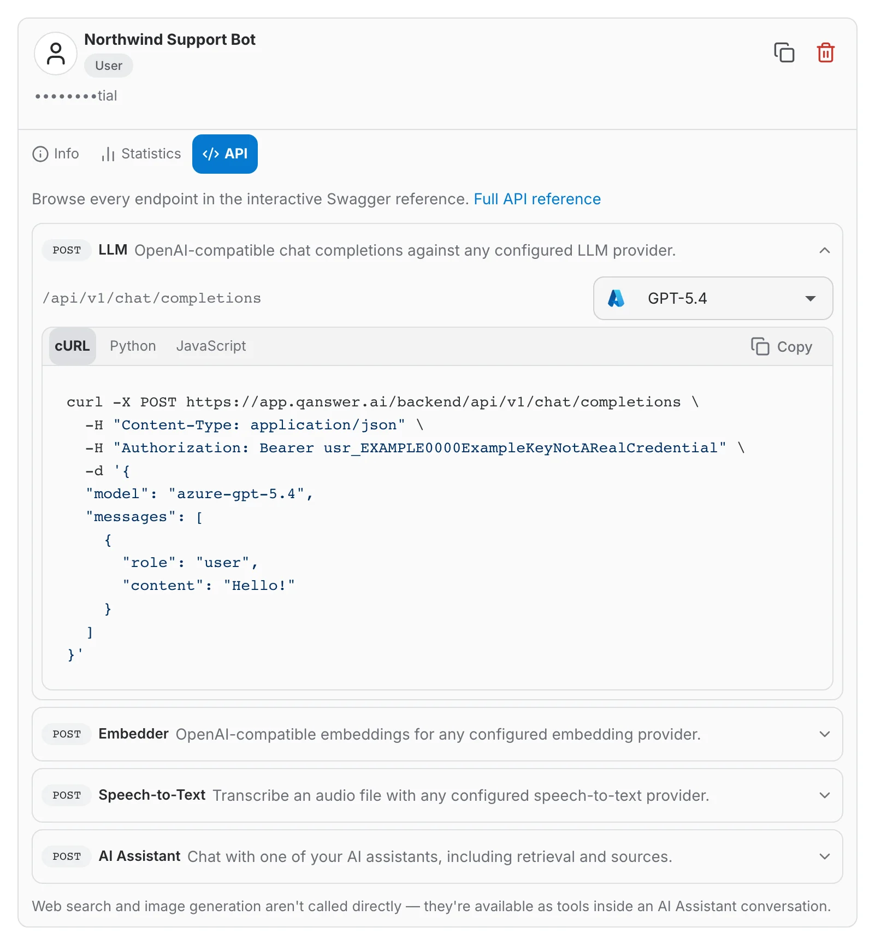Click the Content-Type application/json header line
Image resolution: width=875 pixels, height=945 pixels.
(254, 425)
